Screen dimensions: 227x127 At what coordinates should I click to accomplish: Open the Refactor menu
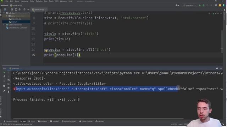[x=39, y=1]
